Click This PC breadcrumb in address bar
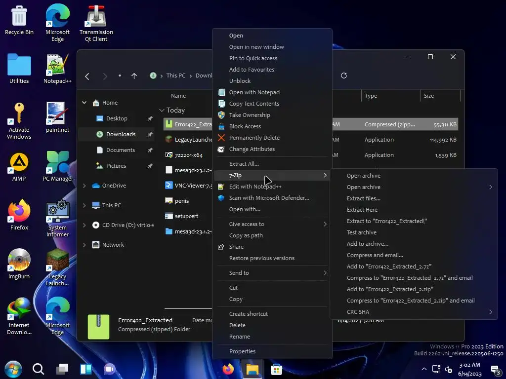The width and height of the screenshot is (506, 379). pos(176,76)
